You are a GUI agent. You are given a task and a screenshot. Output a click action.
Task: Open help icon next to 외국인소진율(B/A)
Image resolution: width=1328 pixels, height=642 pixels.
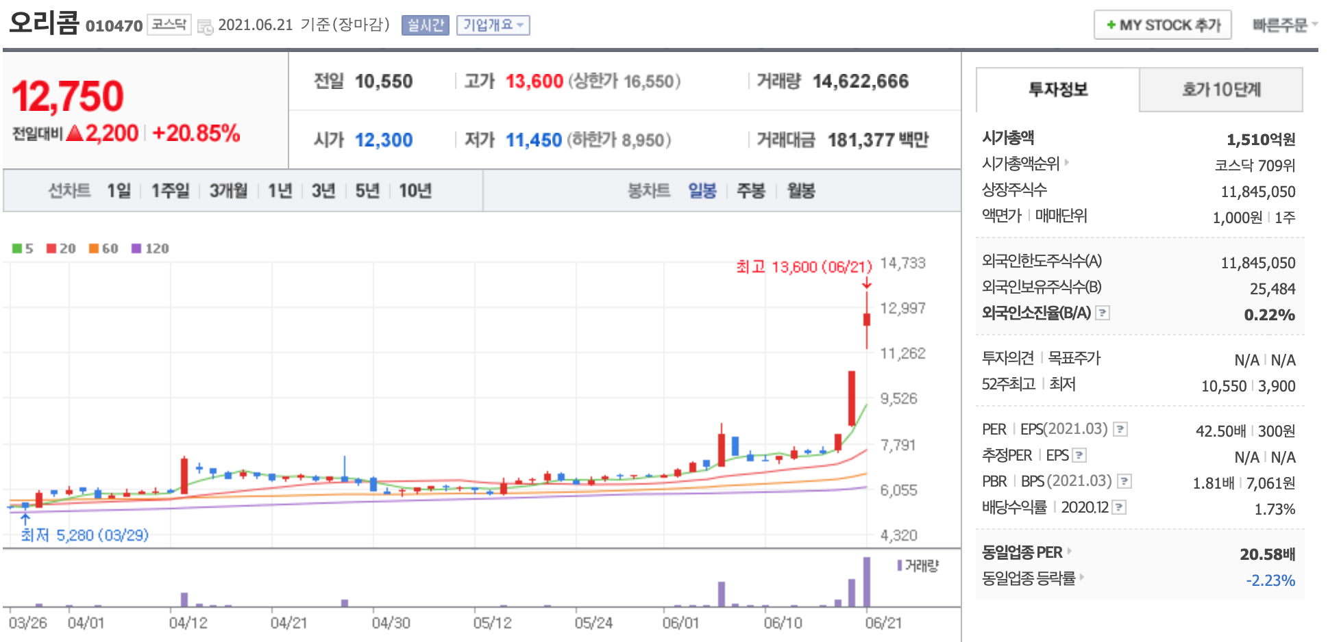pyautogui.click(x=1102, y=313)
